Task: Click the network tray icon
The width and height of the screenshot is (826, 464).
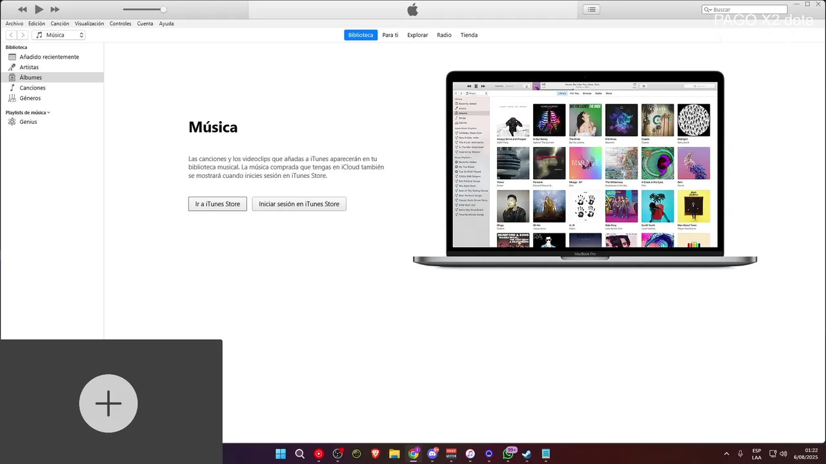Action: click(x=772, y=454)
